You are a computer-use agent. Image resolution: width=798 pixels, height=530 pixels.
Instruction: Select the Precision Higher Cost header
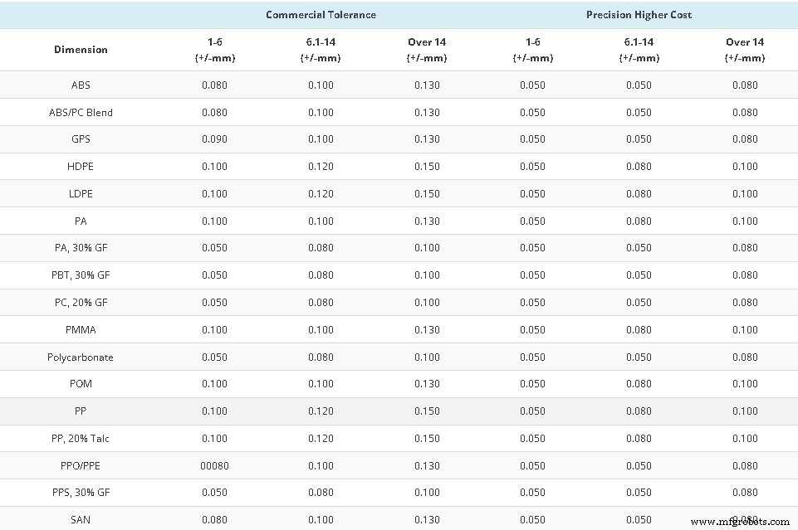[x=639, y=14]
